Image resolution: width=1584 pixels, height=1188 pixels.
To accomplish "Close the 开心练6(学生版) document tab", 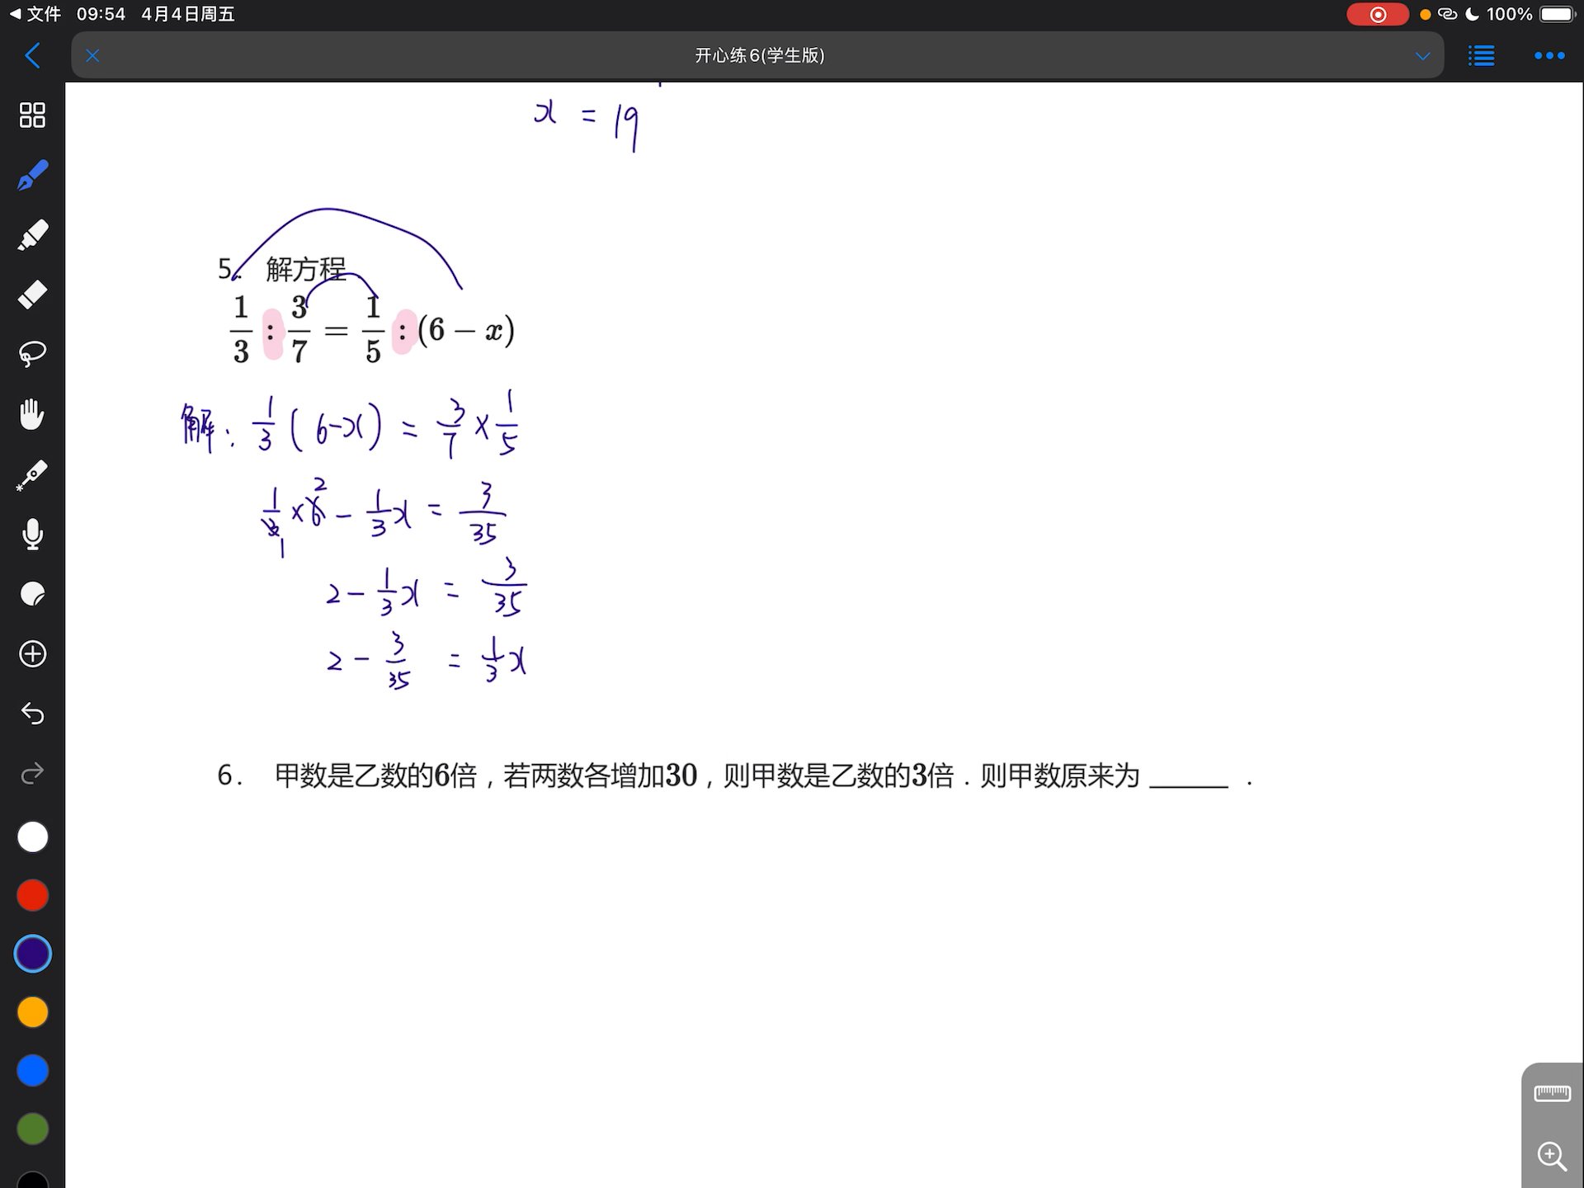I will coord(92,56).
